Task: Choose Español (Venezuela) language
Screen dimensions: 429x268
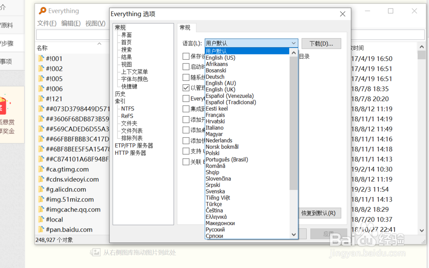Action: pos(230,96)
